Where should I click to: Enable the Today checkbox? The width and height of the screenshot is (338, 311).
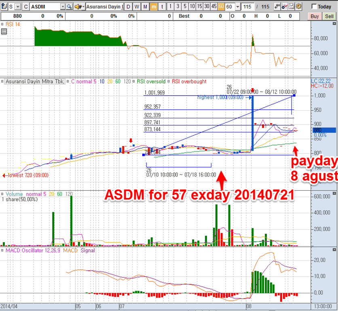pyautogui.click(x=314, y=7)
